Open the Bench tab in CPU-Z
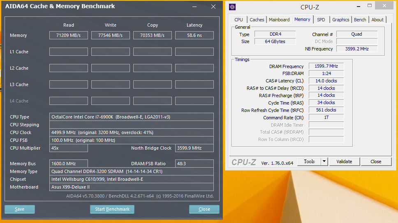The height and width of the screenshot is (223, 398). click(x=360, y=20)
